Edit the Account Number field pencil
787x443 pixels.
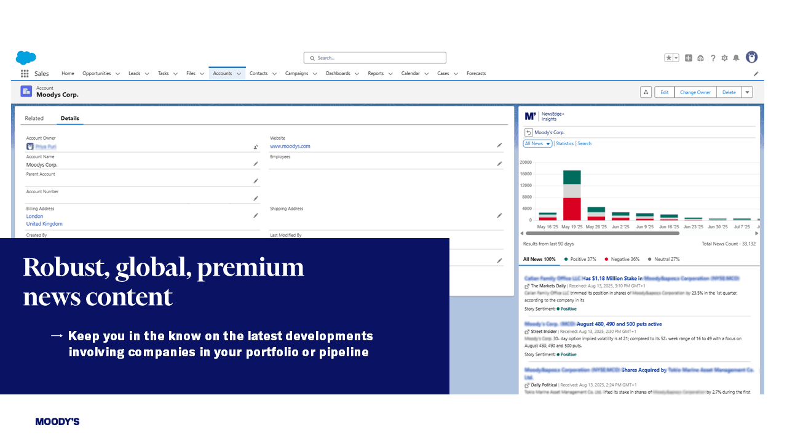(x=256, y=199)
